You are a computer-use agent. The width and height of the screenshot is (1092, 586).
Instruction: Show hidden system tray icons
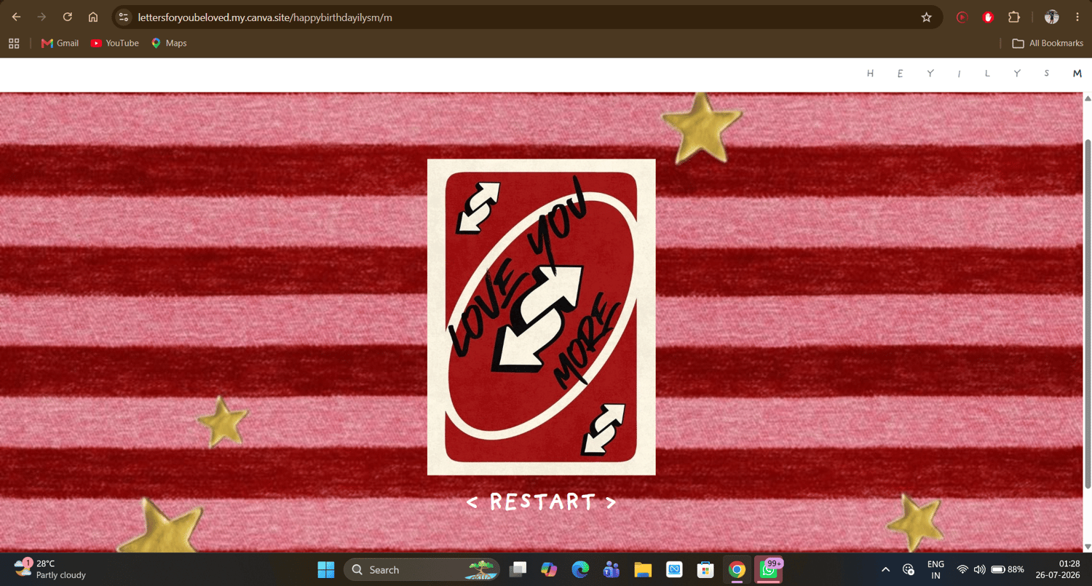point(885,569)
